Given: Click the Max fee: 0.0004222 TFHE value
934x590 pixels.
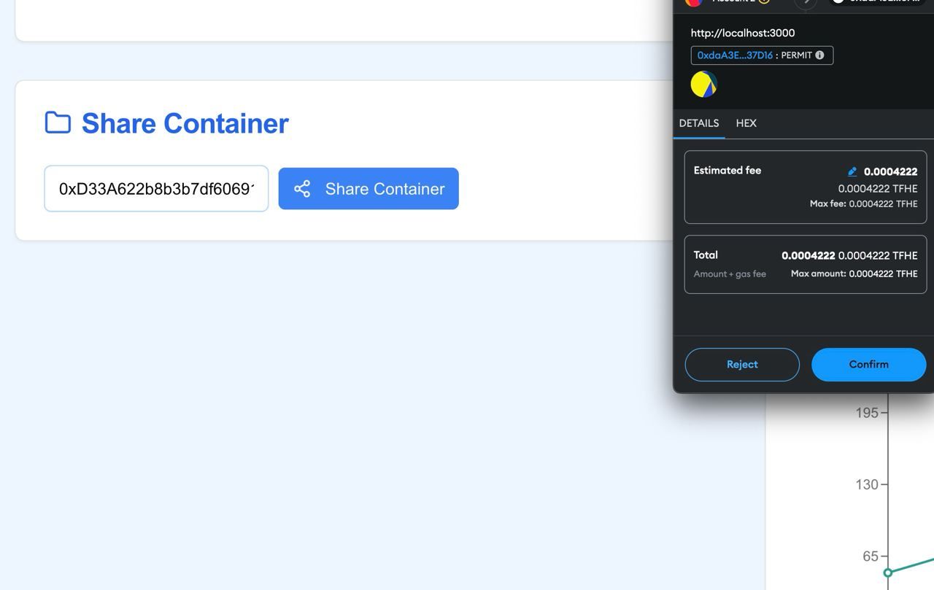Looking at the screenshot, I should [863, 204].
